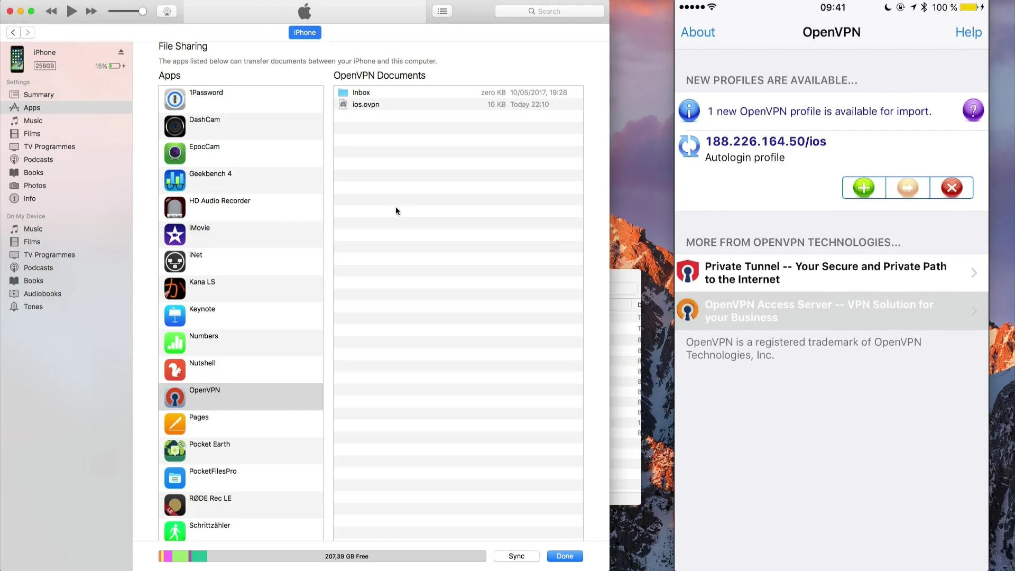
Task: Go back with the navigation arrow
Action: pos(13,33)
